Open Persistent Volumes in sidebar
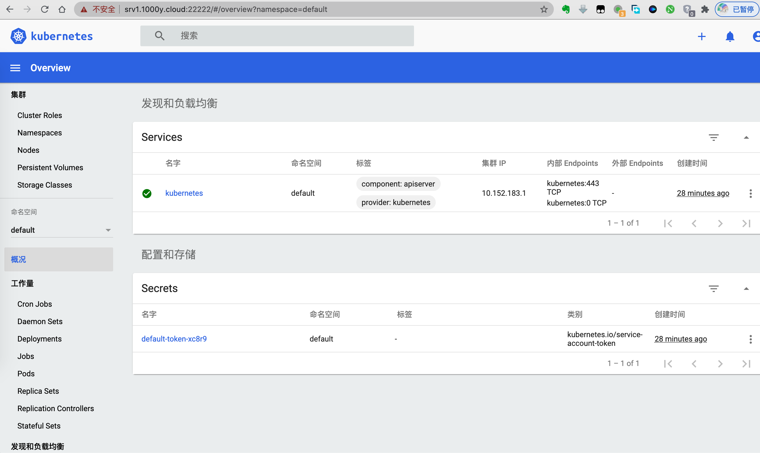Viewport: 760px width, 453px height. (x=50, y=167)
